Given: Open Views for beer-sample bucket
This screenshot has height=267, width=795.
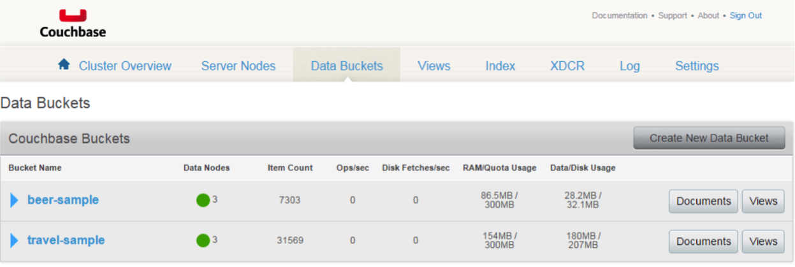Looking at the screenshot, I should click(x=763, y=201).
